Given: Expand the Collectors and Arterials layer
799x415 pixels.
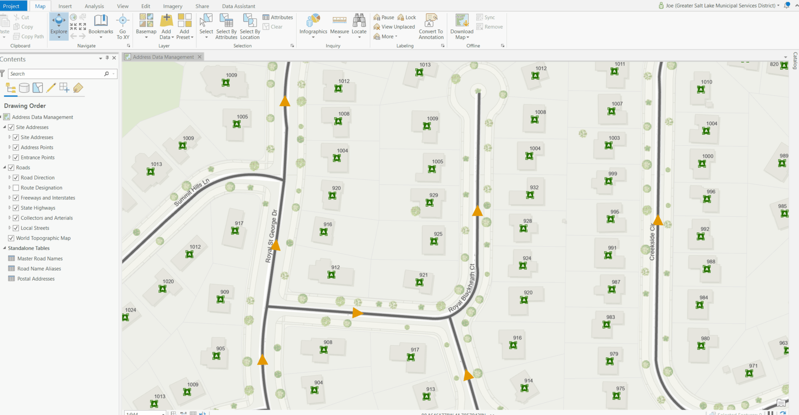Looking at the screenshot, I should pos(10,218).
